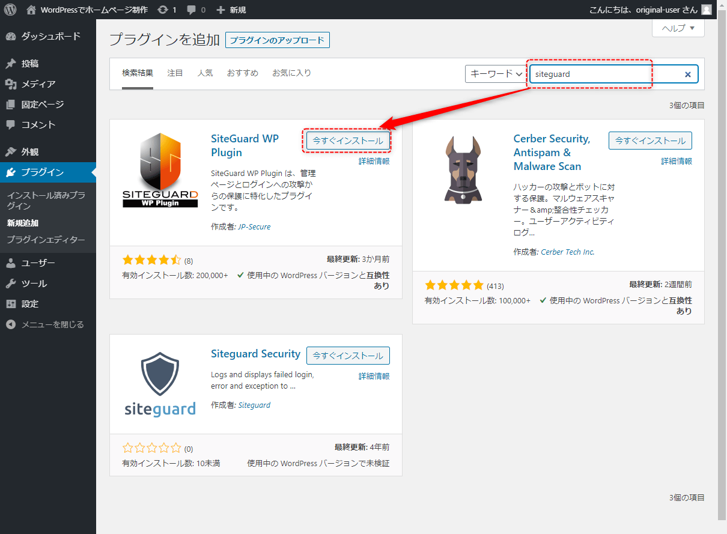Click the ツール wrench icon
Screen dimensions: 727x534
(11, 284)
